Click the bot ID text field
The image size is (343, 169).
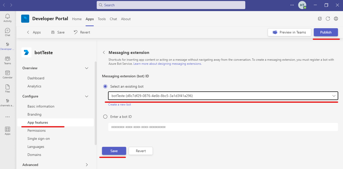[x=223, y=127]
